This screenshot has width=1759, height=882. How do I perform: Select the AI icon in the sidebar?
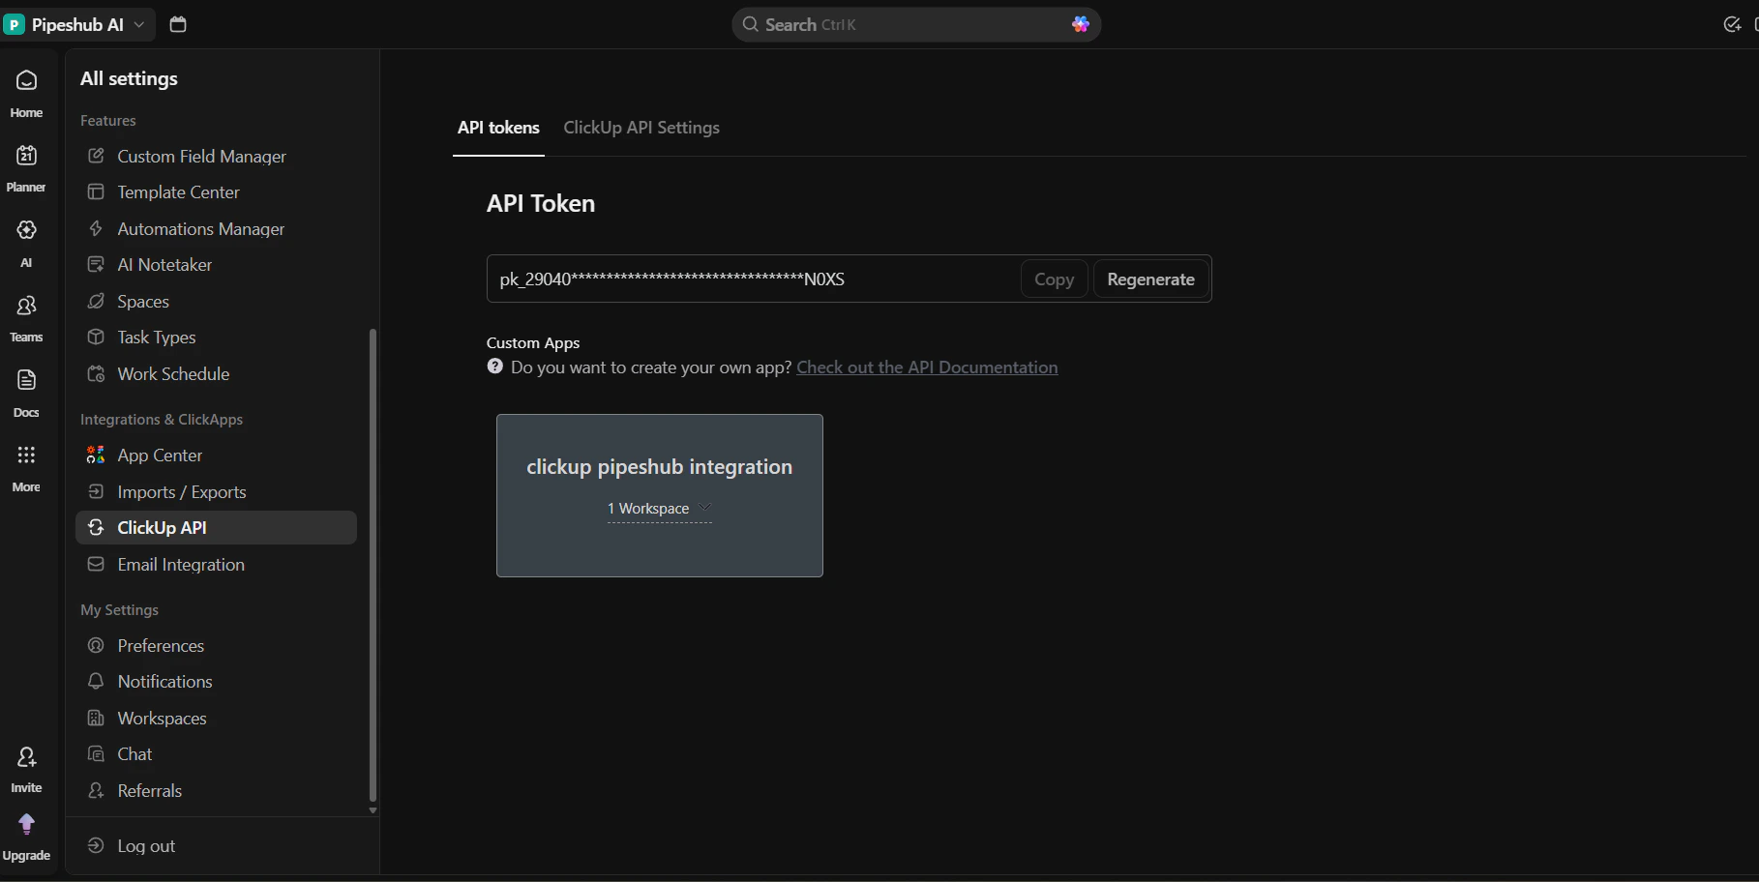point(25,242)
